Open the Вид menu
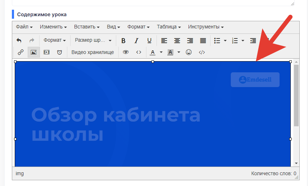This screenshot has height=186, width=308. (113, 27)
